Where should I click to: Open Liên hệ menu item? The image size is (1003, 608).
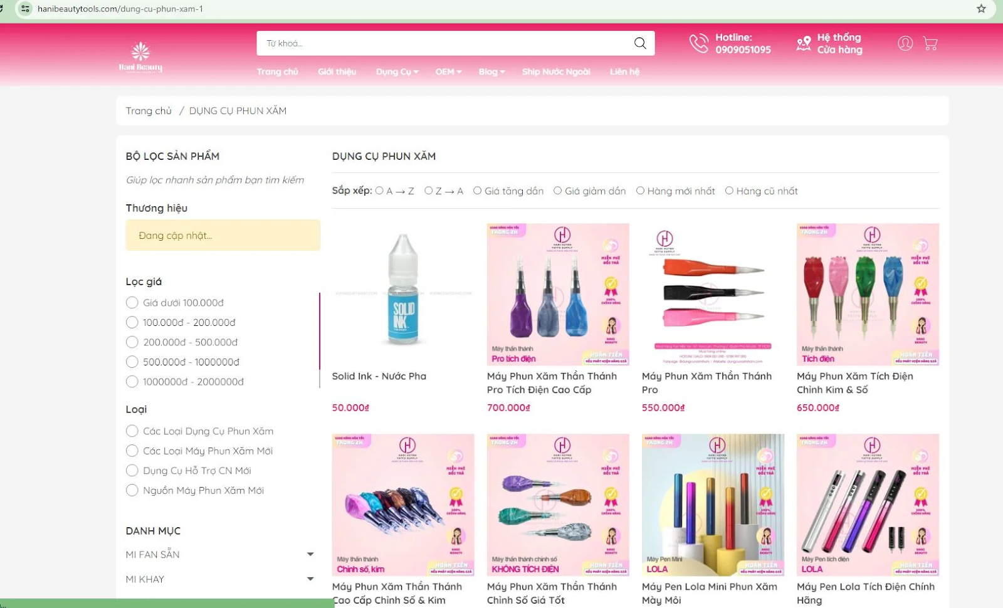coord(624,71)
